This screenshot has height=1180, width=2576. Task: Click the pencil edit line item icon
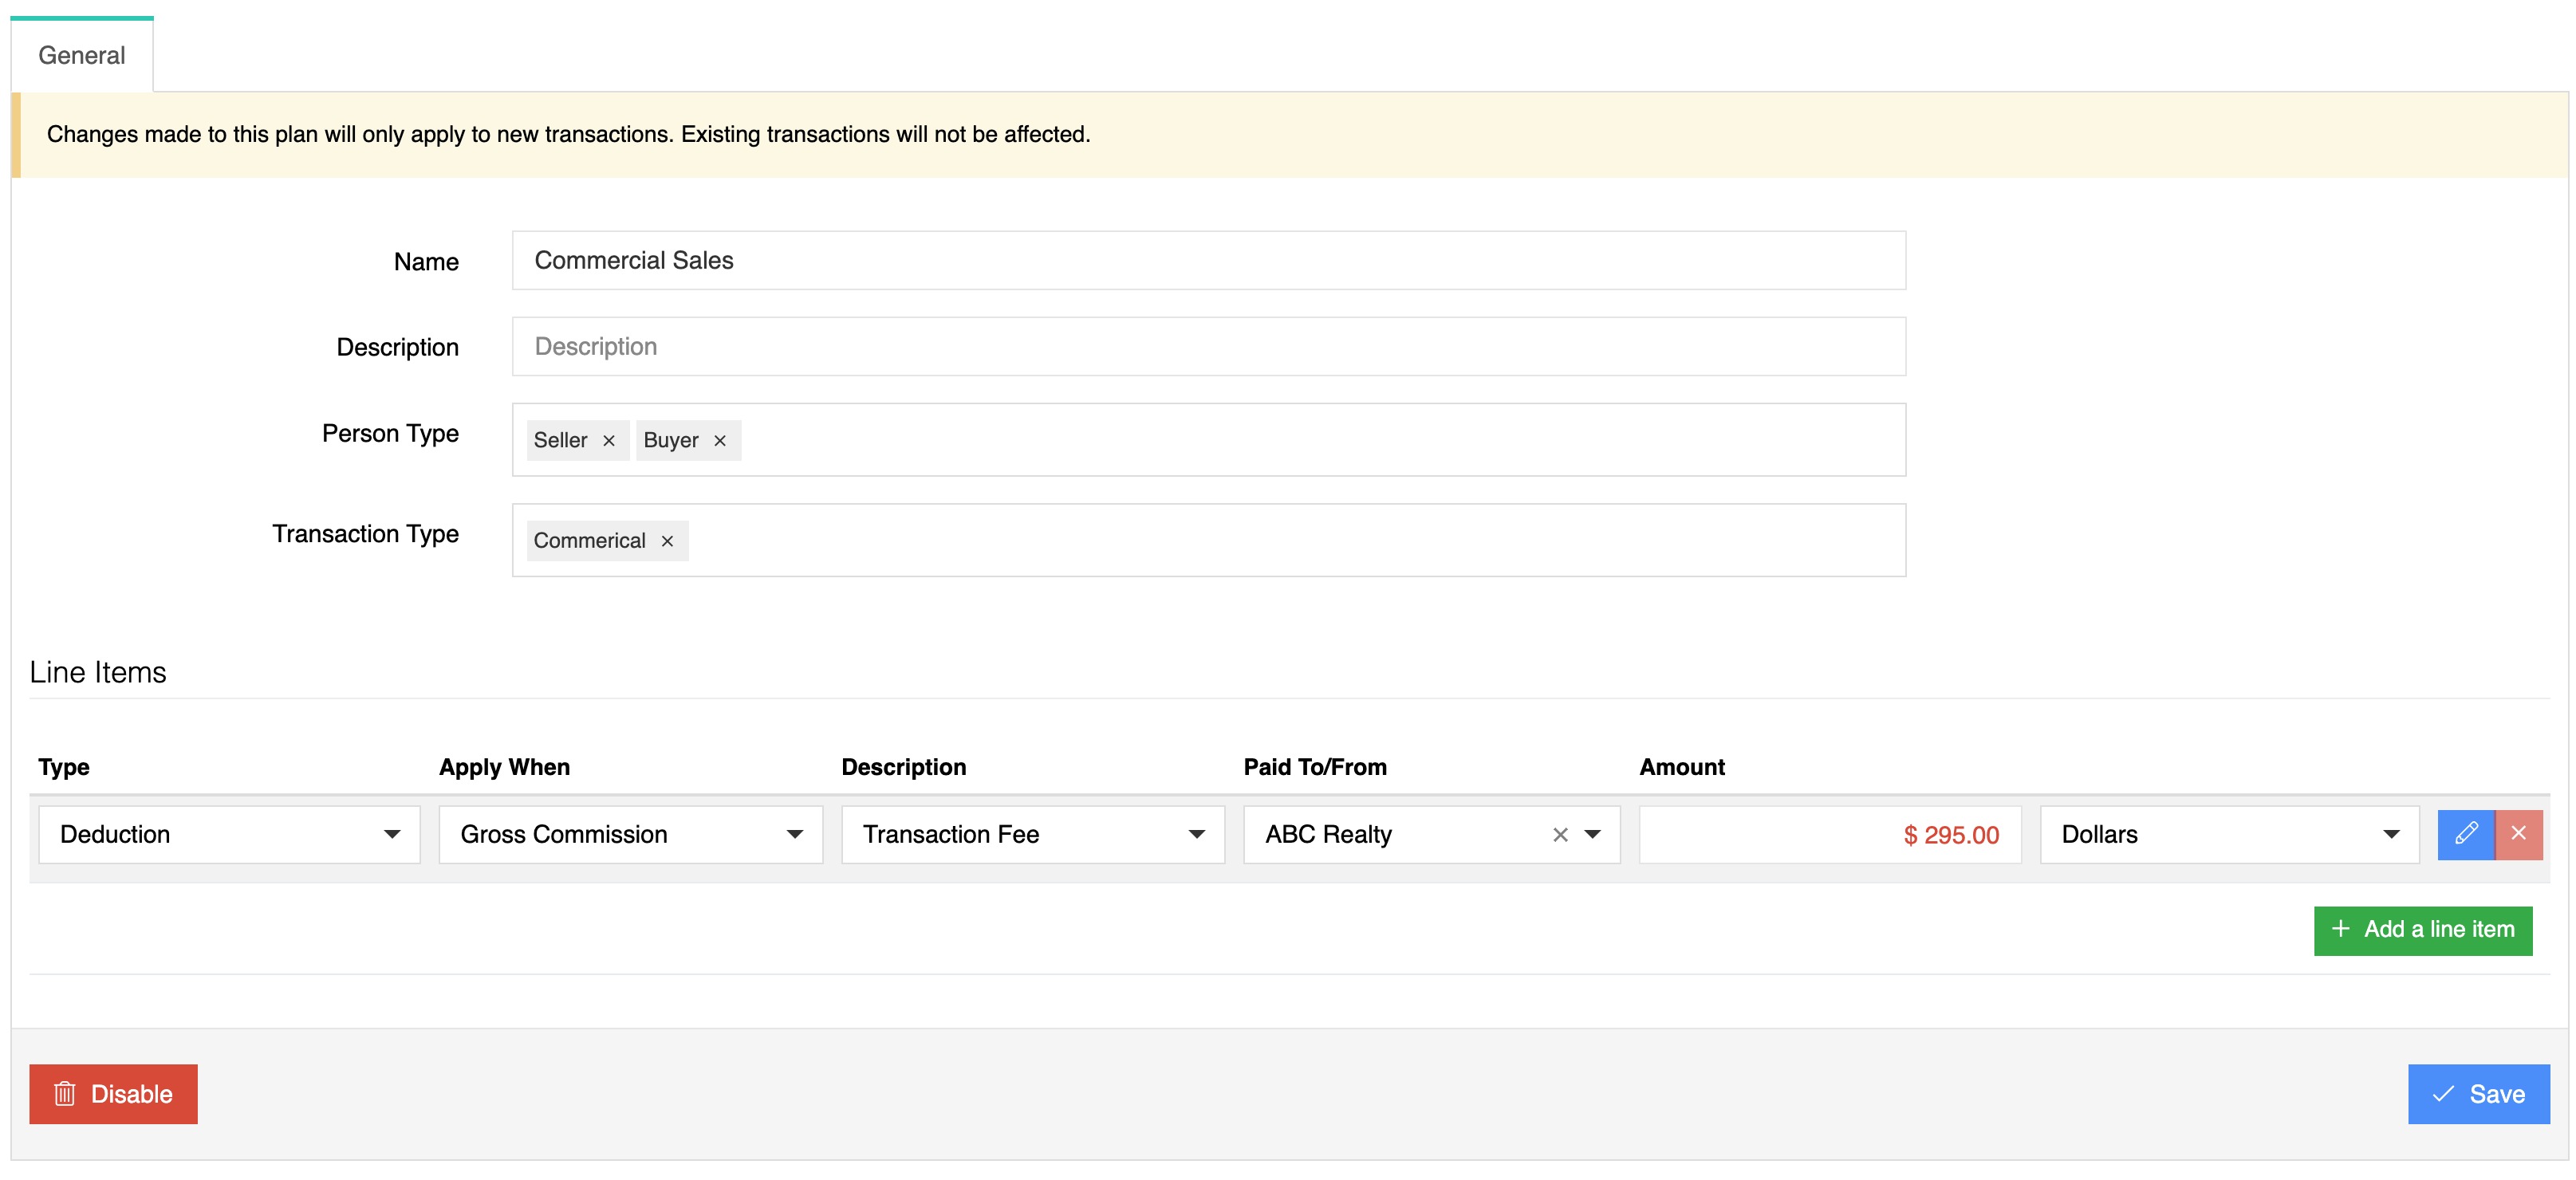point(2465,834)
